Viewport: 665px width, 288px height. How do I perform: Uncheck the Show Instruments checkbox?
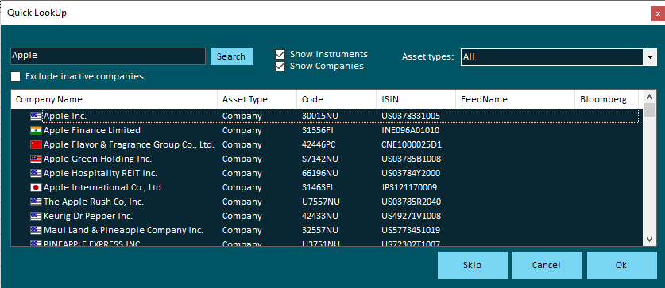click(x=280, y=54)
